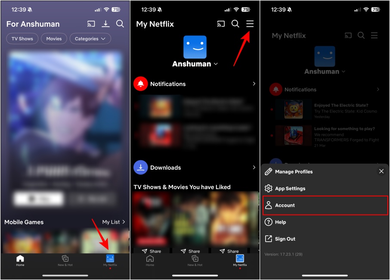The image size is (390, 280).
Task: Open Search from the For Anshuman screen
Action: (x=120, y=24)
